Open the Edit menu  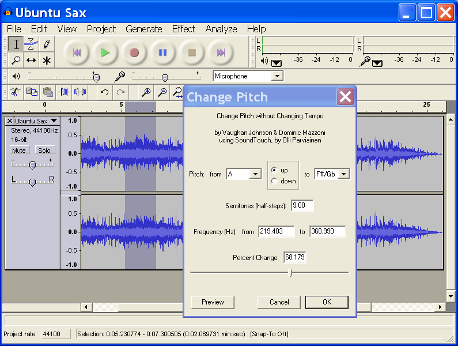click(39, 29)
